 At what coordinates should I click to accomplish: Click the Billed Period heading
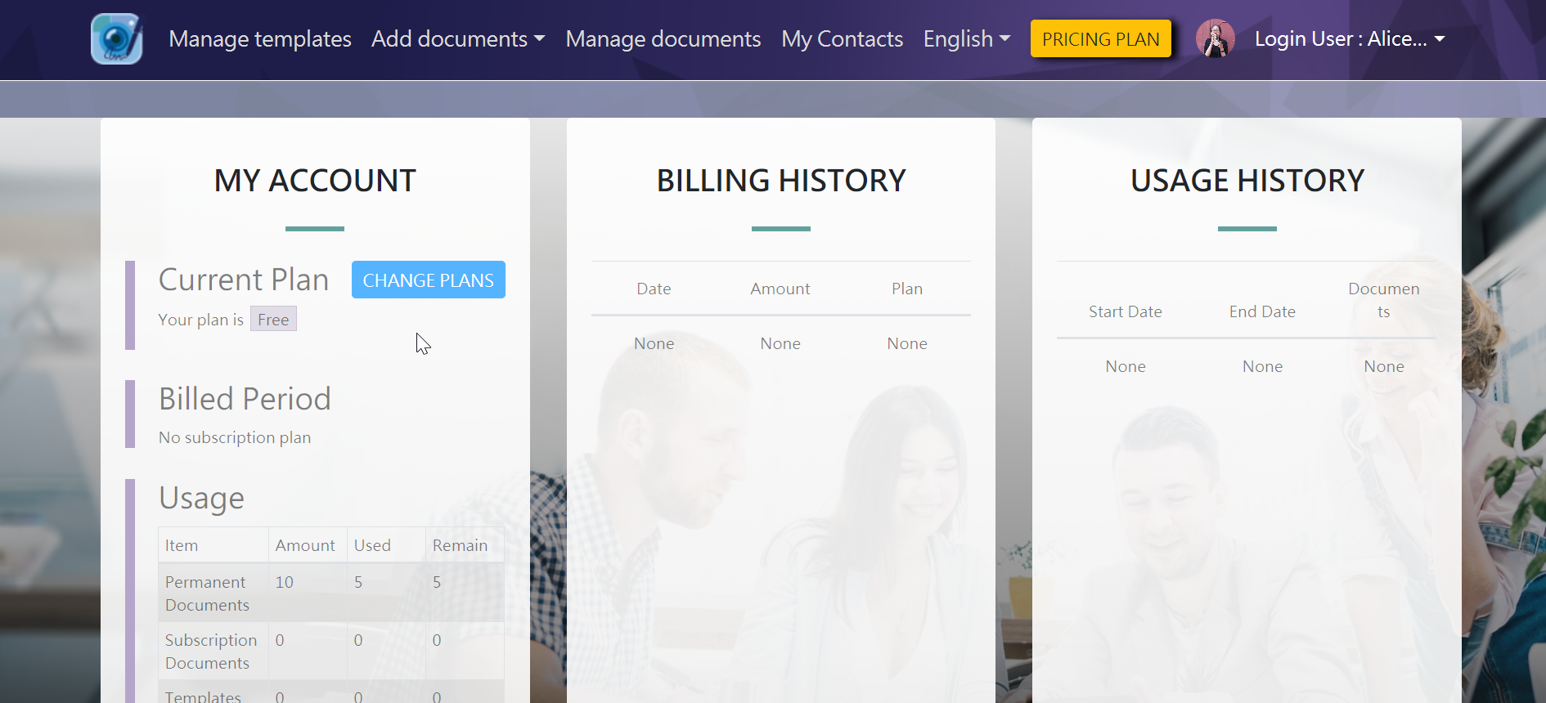tap(245, 399)
